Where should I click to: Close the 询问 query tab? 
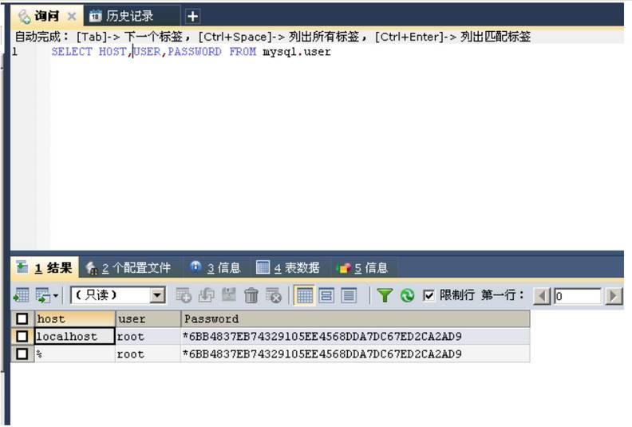point(71,16)
